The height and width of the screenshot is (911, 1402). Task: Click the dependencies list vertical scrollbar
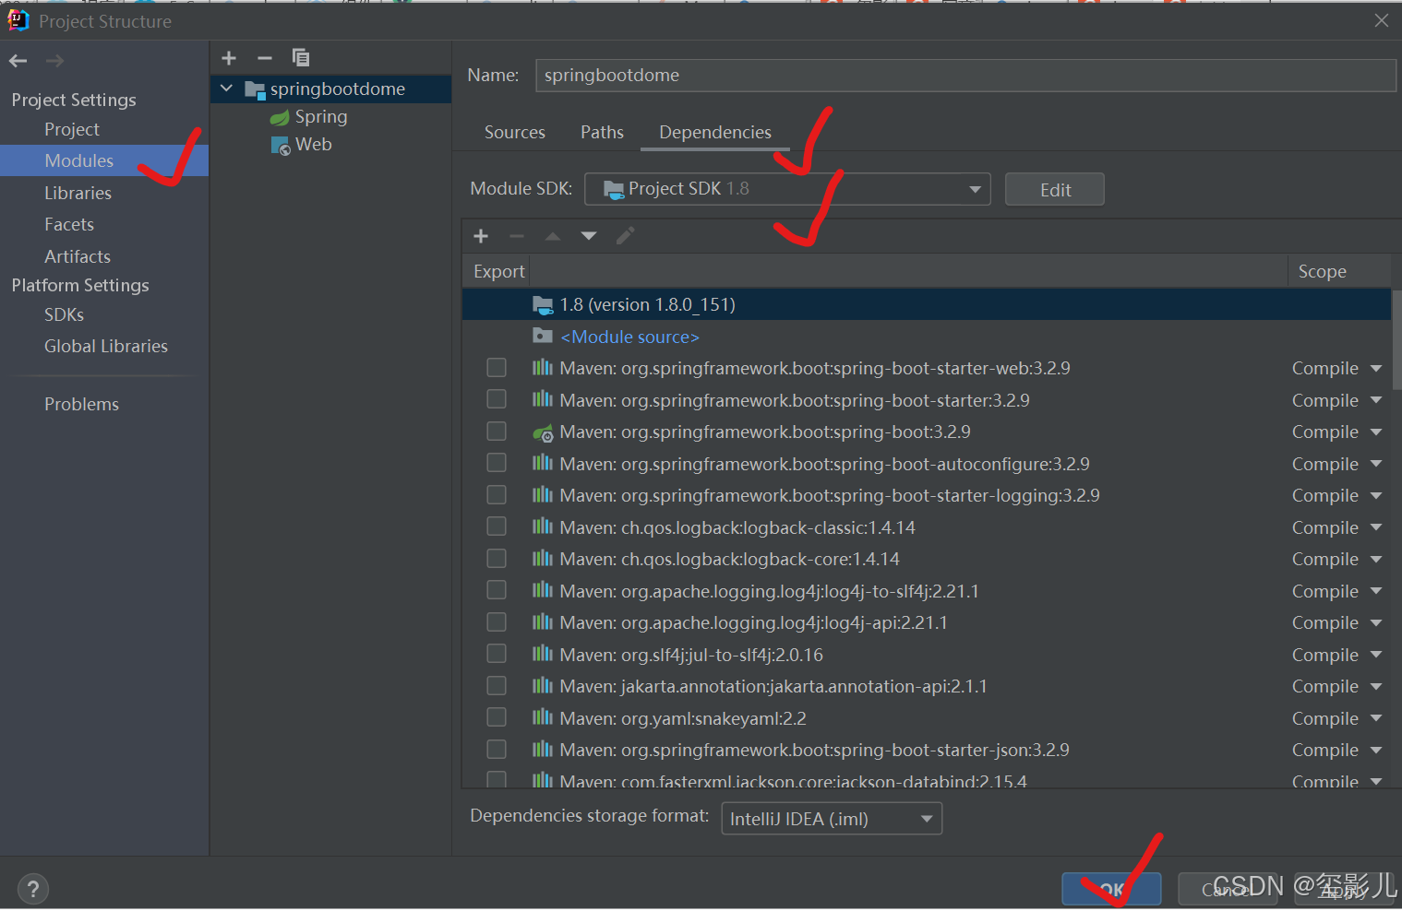(x=1396, y=341)
